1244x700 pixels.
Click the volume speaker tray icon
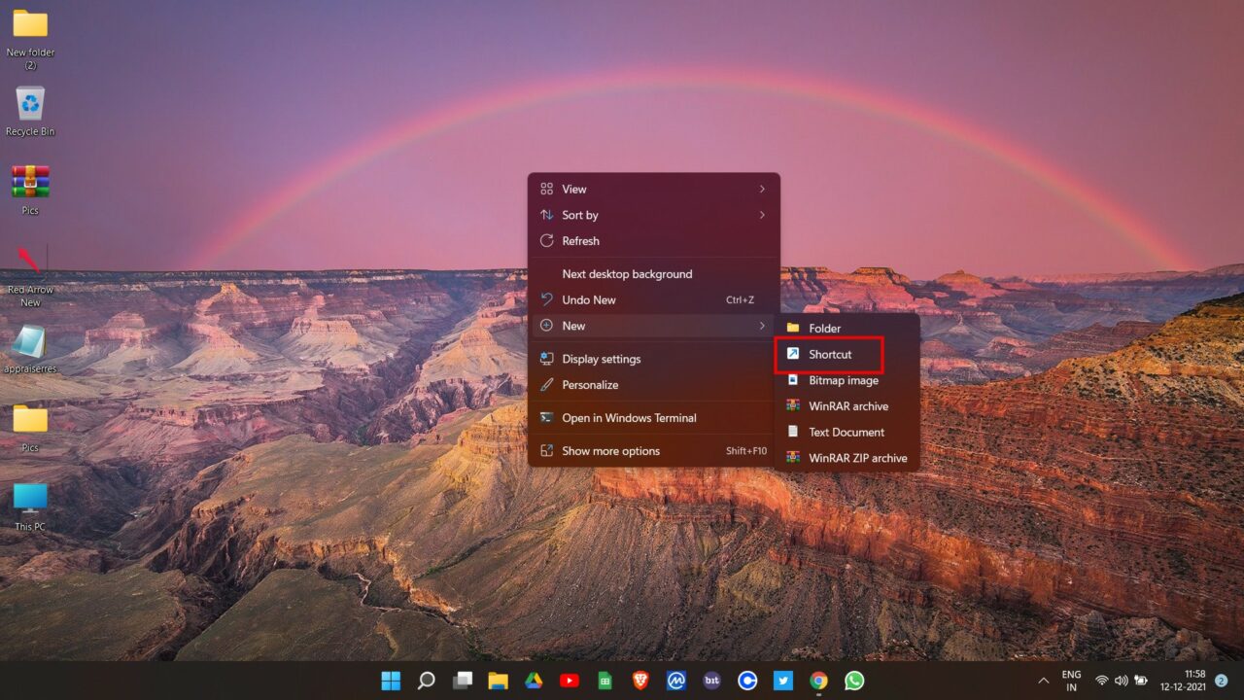[1122, 681]
